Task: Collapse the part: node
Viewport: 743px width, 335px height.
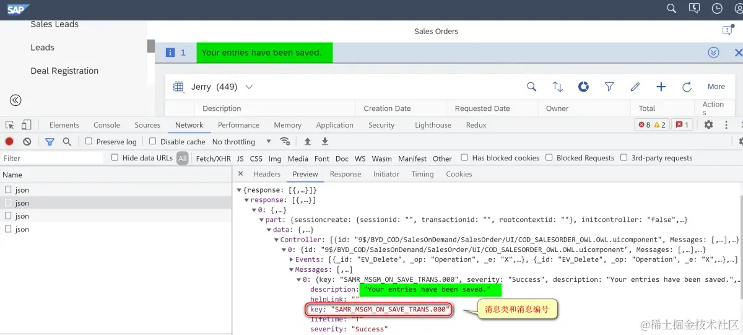Action: click(x=261, y=220)
